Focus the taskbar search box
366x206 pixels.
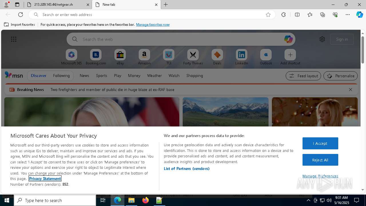(x=55, y=200)
